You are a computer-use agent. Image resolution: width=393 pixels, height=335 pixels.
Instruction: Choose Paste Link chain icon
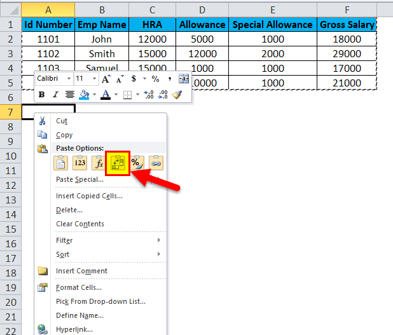point(156,163)
